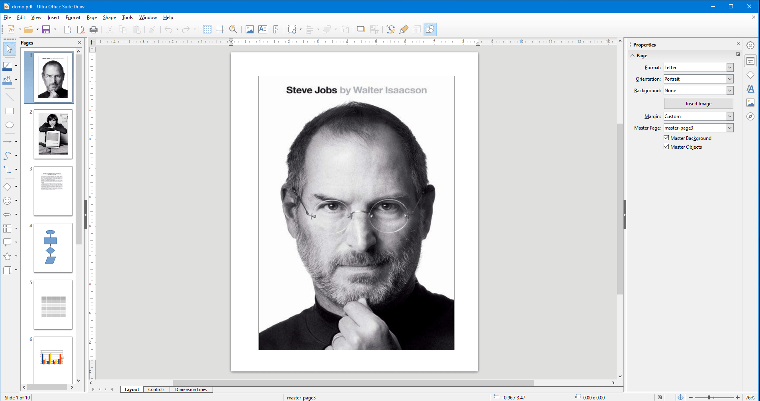Open the Undo history dropdown arrow
The width and height of the screenshot is (760, 401).
pyautogui.click(x=177, y=29)
